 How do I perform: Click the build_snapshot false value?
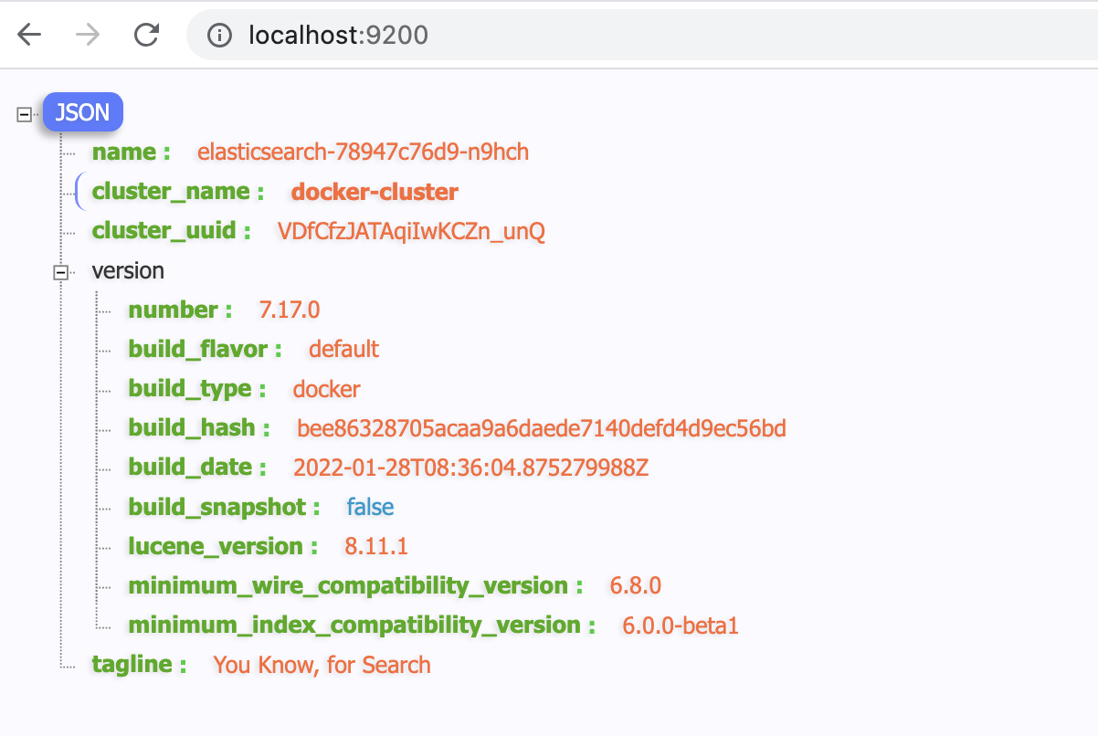click(370, 508)
